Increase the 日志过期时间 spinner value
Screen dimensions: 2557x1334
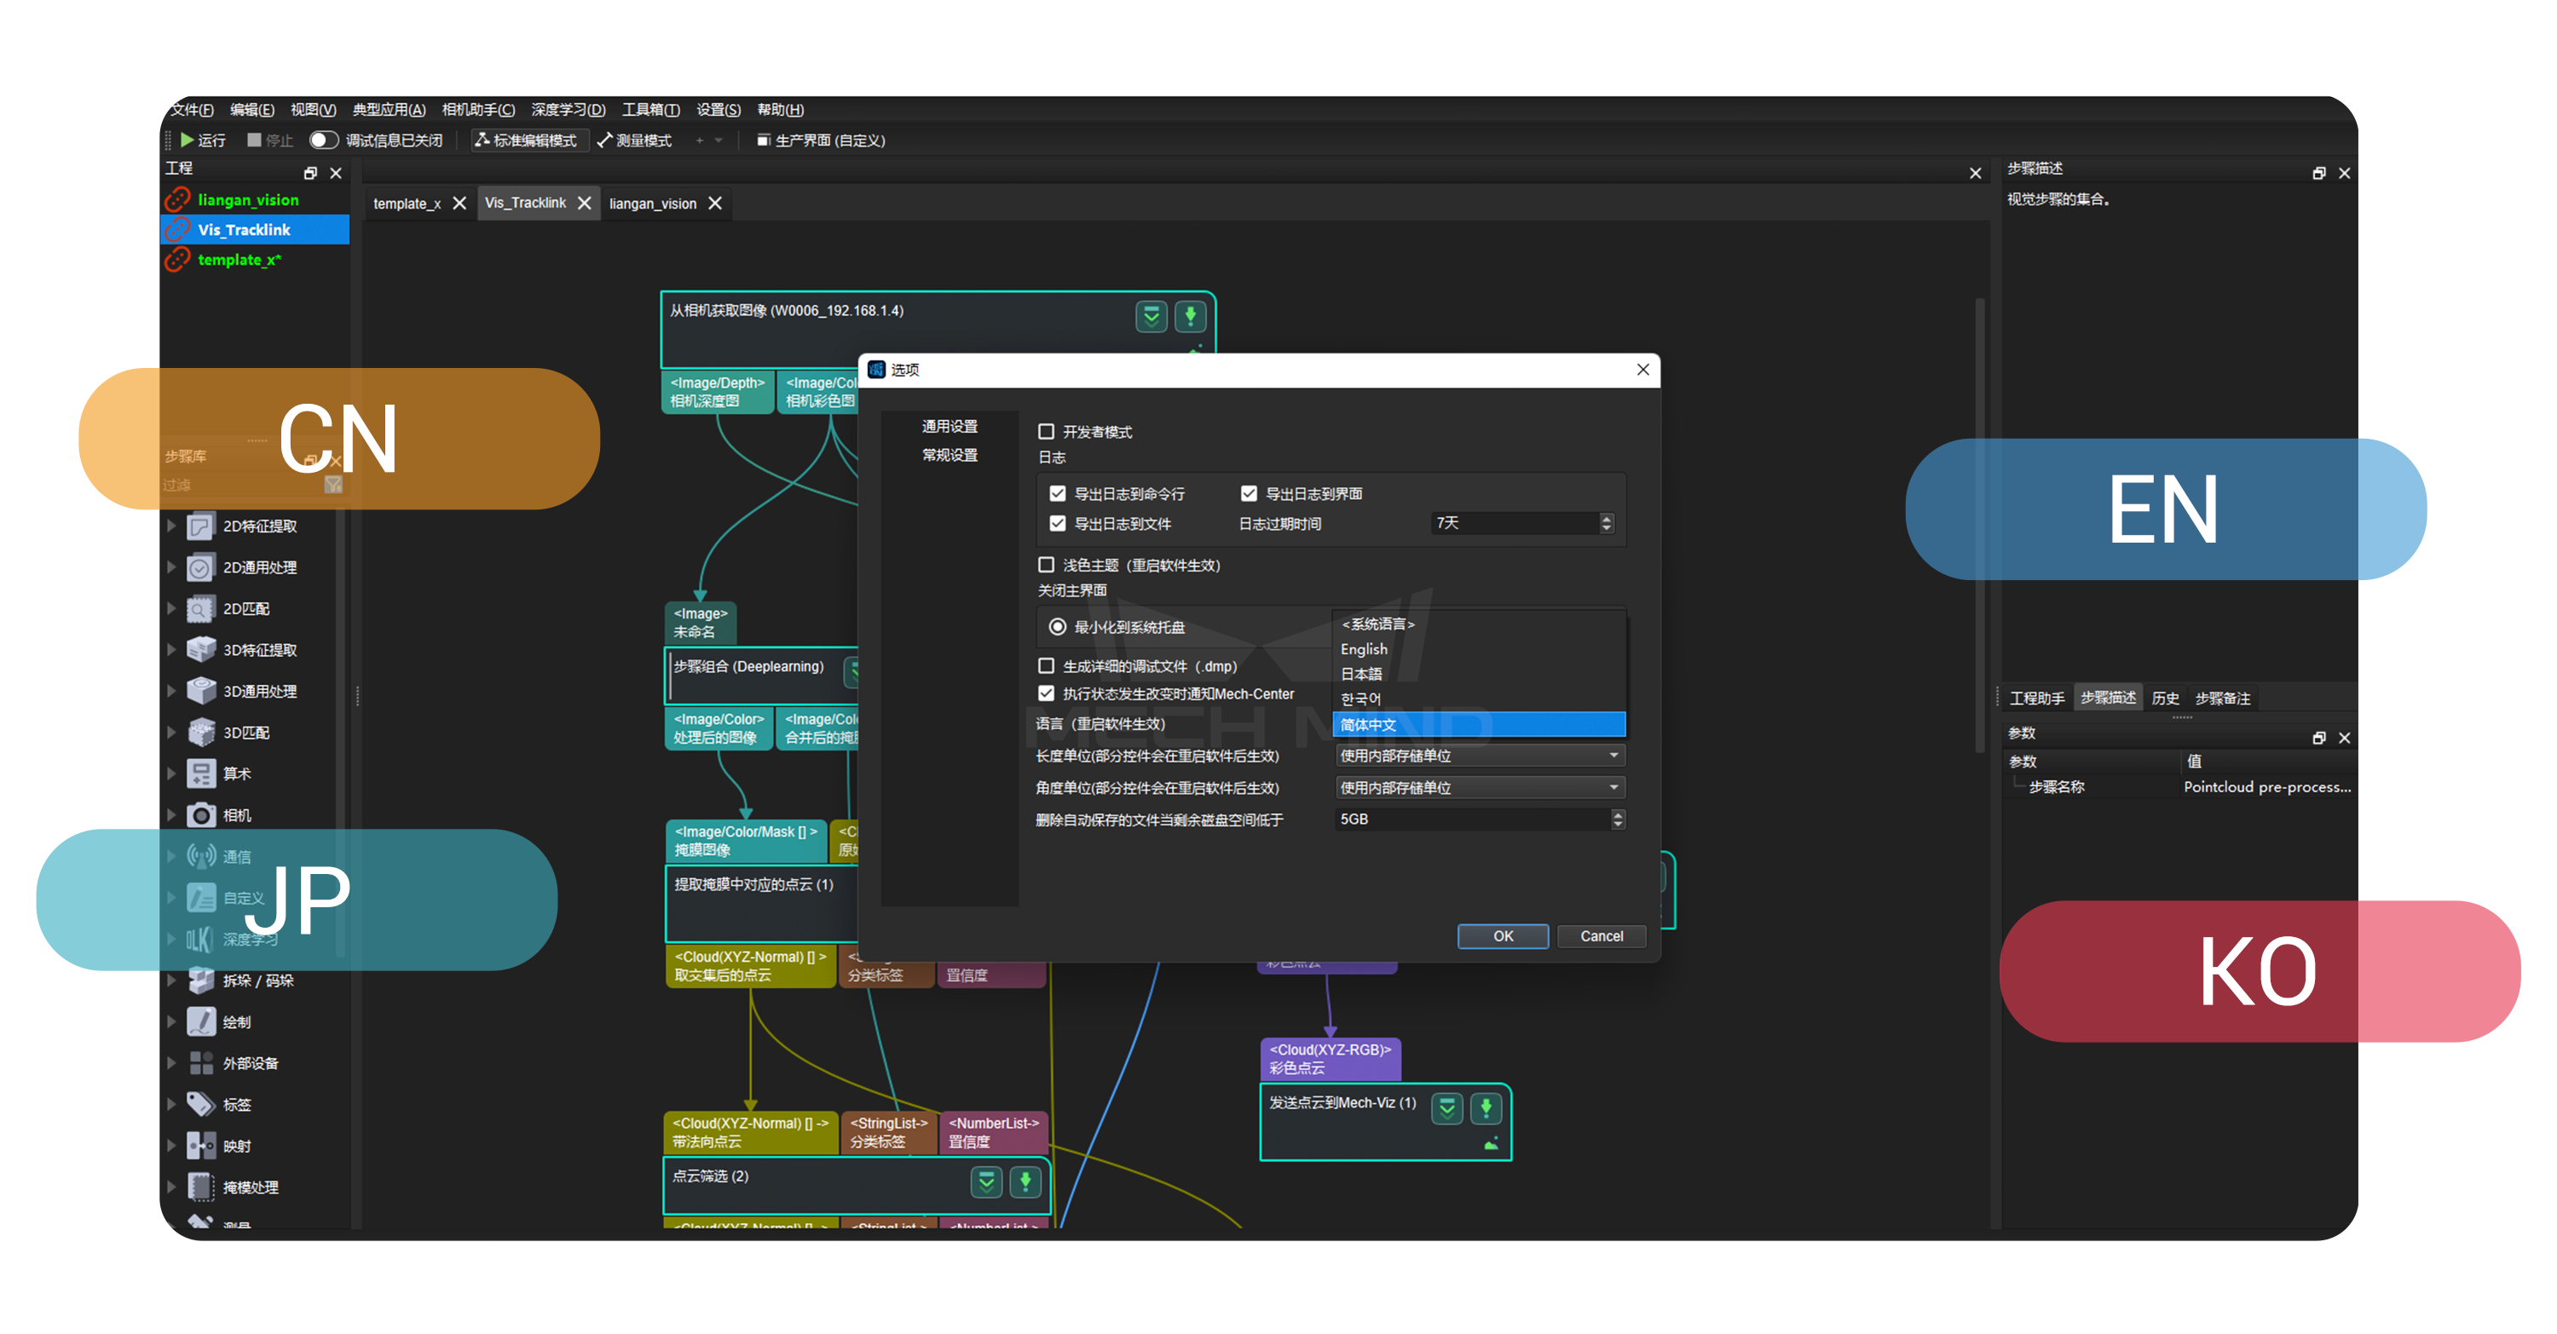click(x=1606, y=517)
